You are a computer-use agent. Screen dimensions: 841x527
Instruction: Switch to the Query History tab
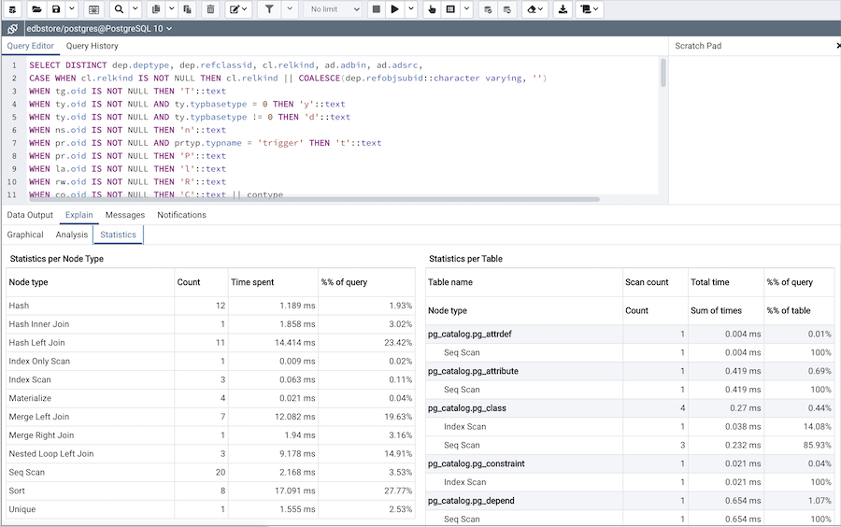[92, 46]
